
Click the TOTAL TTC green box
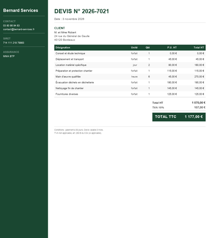point(179,117)
